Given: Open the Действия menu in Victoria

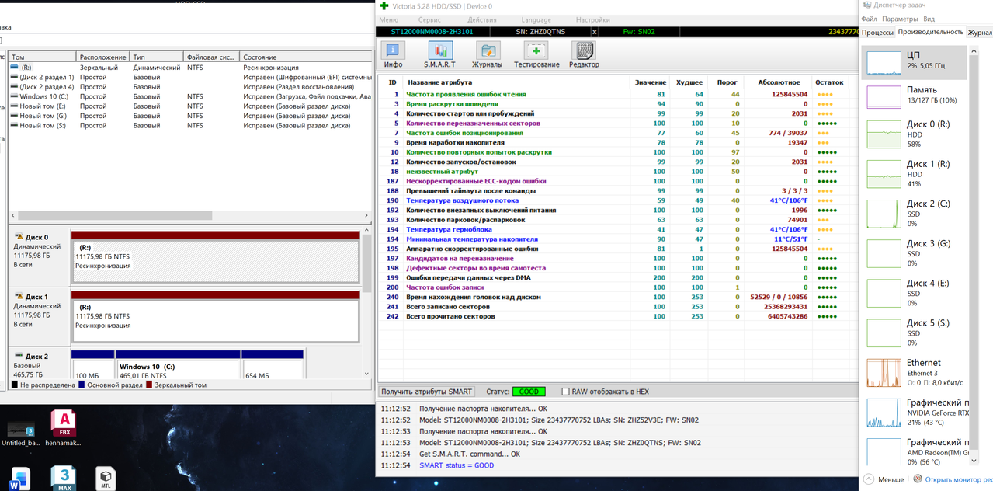Looking at the screenshot, I should [x=482, y=19].
